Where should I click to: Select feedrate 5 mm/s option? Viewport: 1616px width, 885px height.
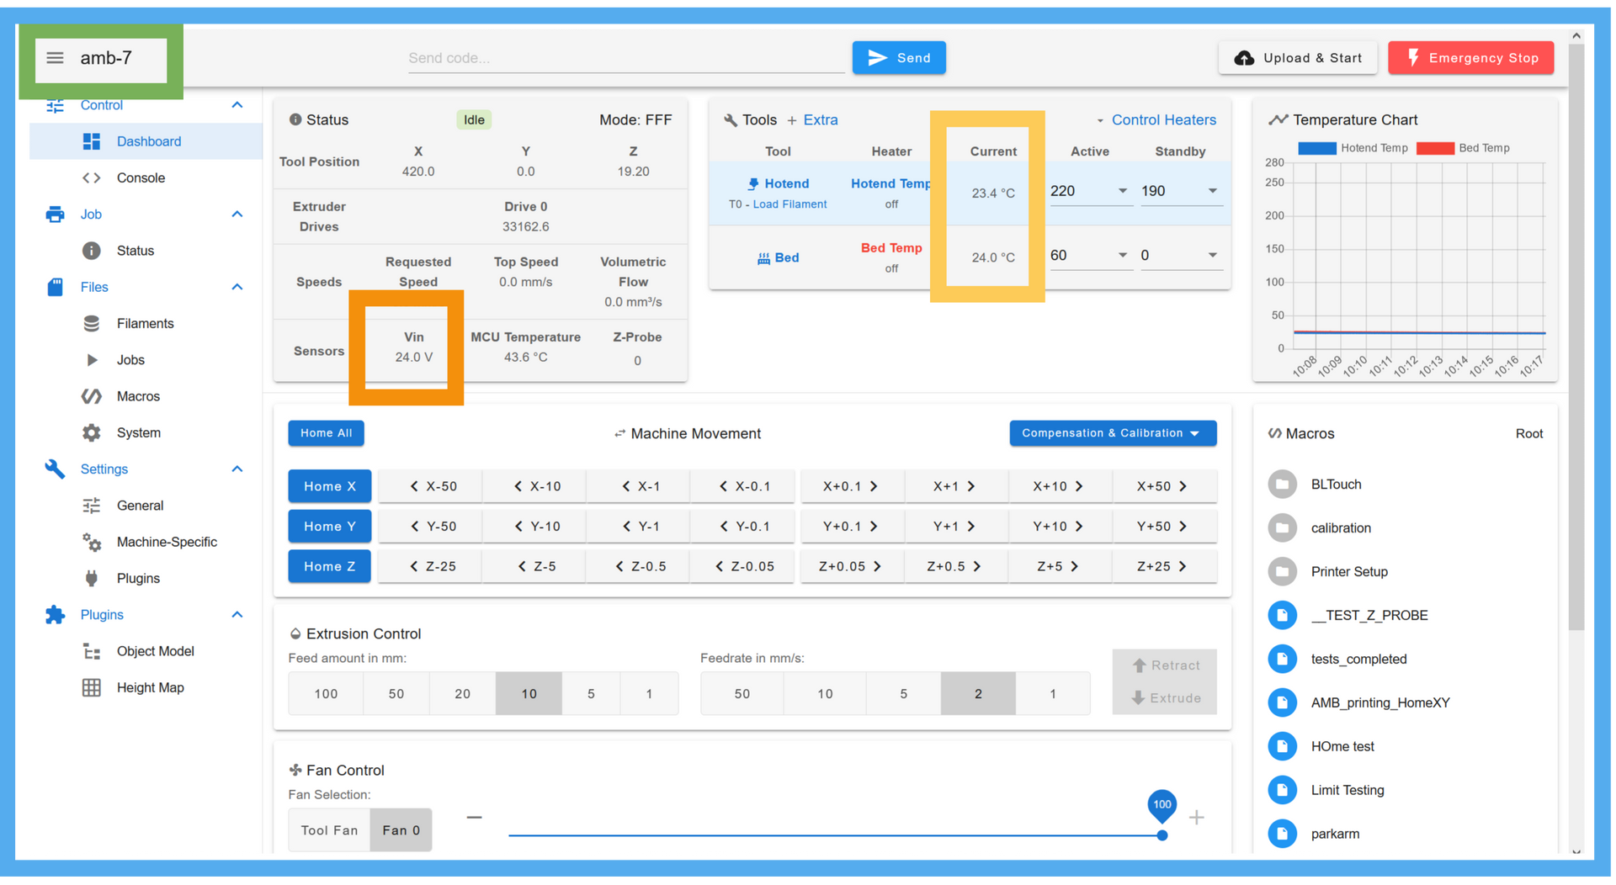click(903, 694)
